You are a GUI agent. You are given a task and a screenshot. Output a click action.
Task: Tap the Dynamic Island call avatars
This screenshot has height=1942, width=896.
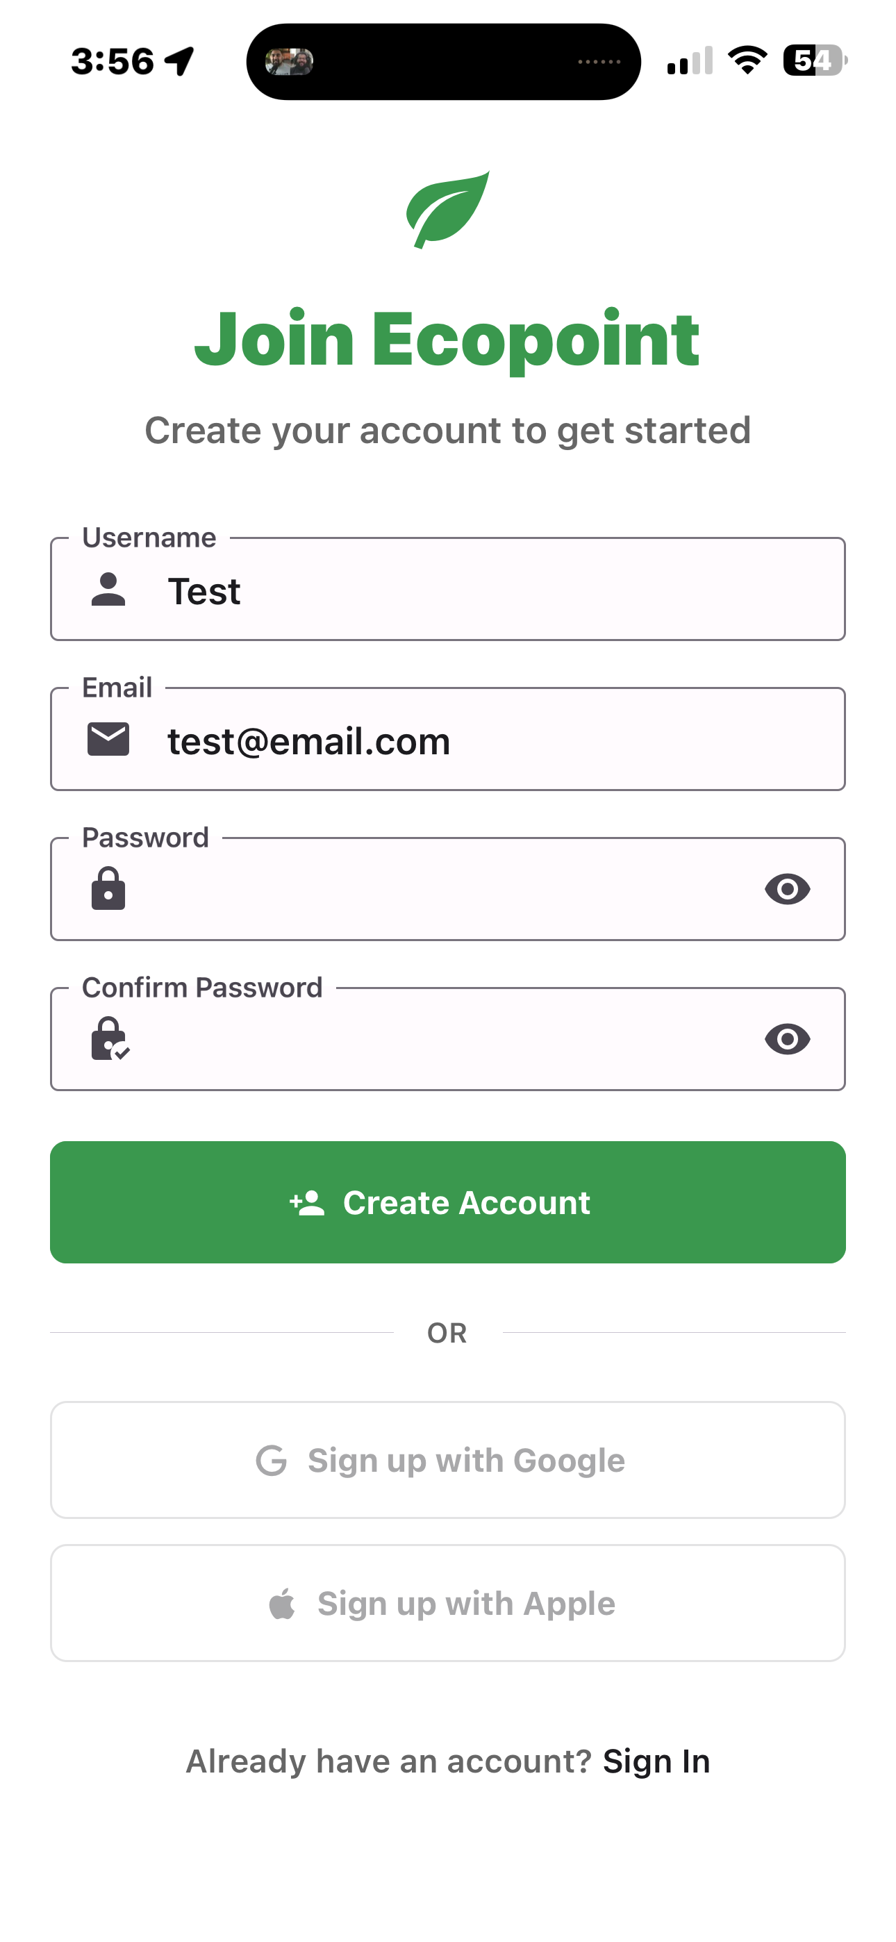[290, 62]
